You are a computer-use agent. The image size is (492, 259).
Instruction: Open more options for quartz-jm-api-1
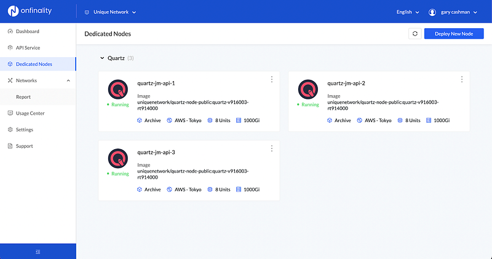[272, 79]
